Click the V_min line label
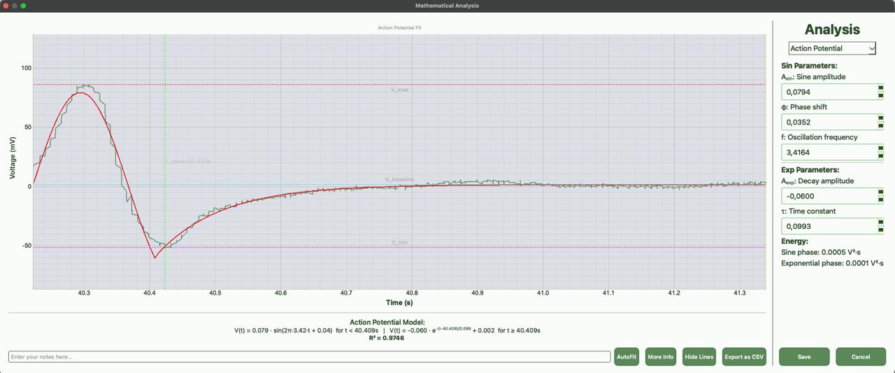The width and height of the screenshot is (895, 373). 400,242
